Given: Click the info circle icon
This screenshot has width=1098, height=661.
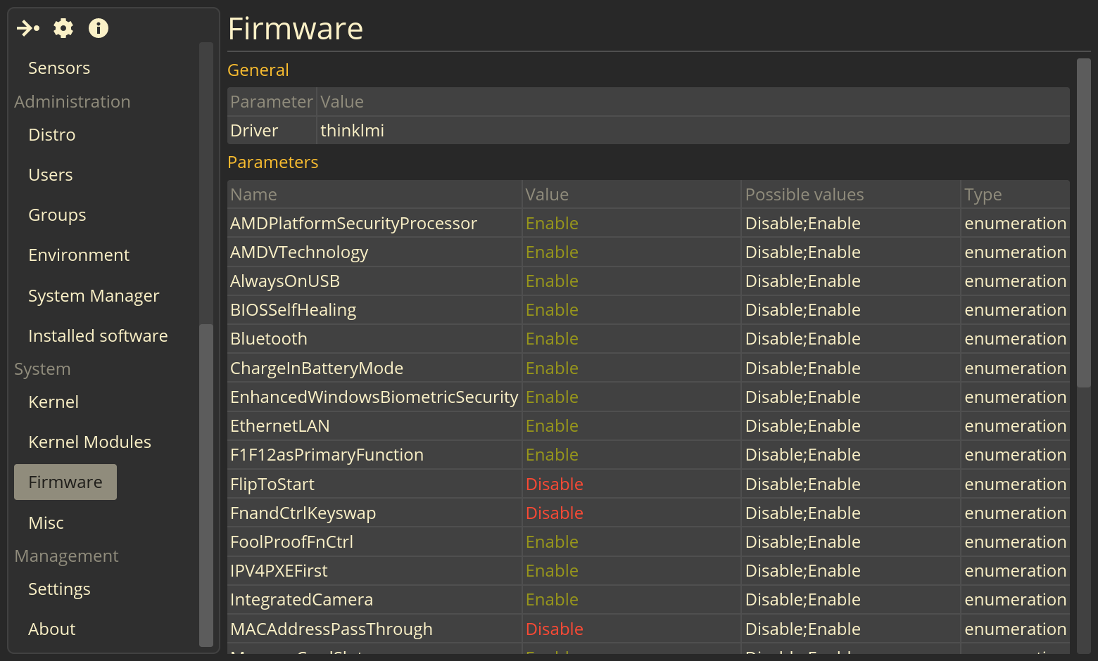Looking at the screenshot, I should pyautogui.click(x=99, y=28).
